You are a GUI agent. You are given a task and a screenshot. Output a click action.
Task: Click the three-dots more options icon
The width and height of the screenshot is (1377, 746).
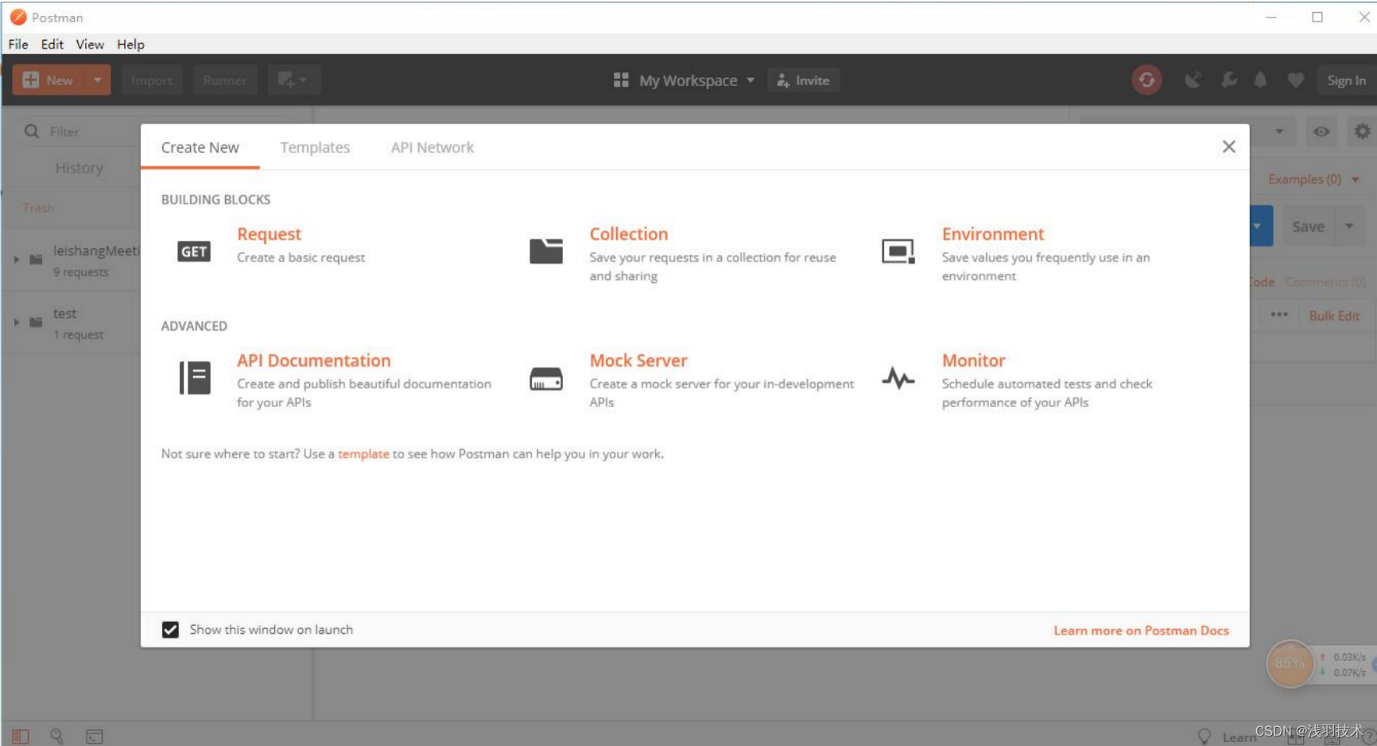pos(1279,315)
